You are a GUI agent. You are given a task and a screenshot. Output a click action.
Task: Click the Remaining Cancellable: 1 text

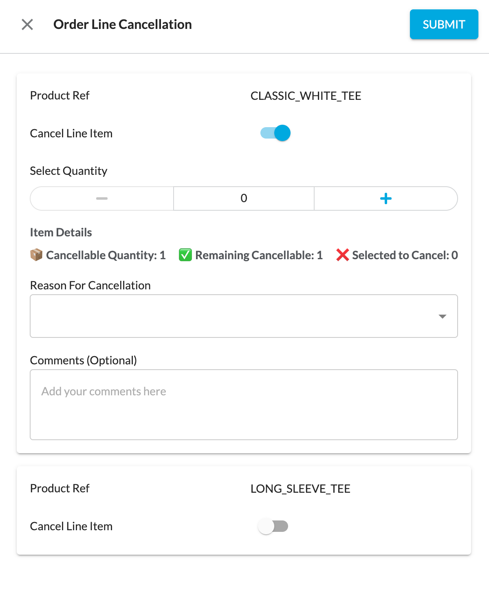click(259, 255)
